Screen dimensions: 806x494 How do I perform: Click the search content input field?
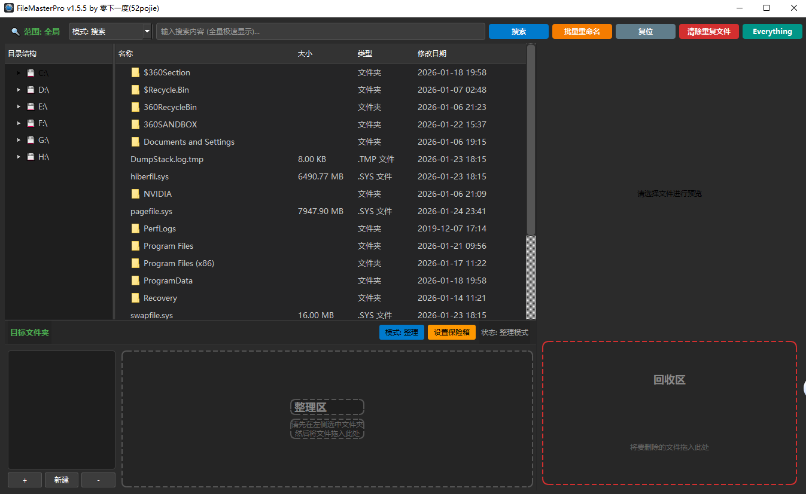[x=320, y=32]
